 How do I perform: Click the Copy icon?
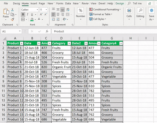(x=12, y=15)
